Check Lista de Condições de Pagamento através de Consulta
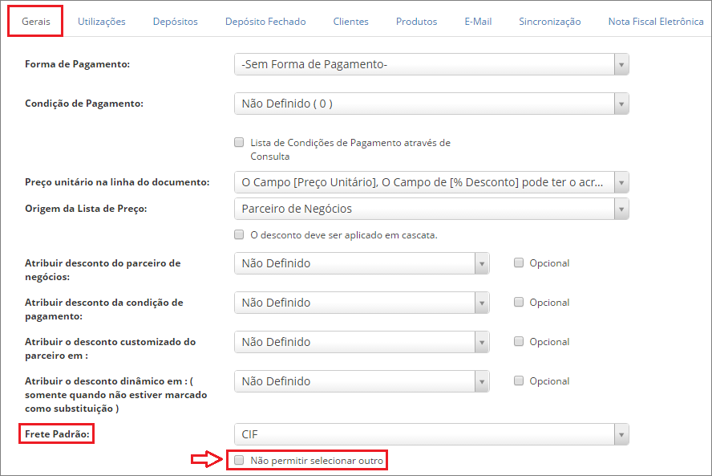 click(x=239, y=142)
